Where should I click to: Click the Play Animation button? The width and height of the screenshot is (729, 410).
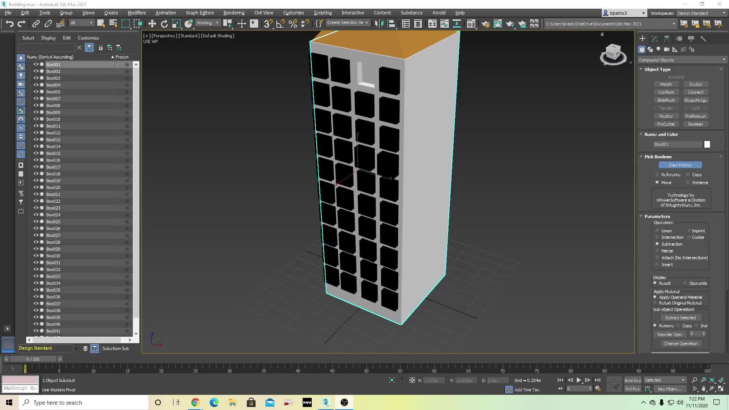579,380
